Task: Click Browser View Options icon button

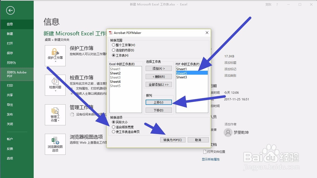Action: pyautogui.click(x=55, y=144)
